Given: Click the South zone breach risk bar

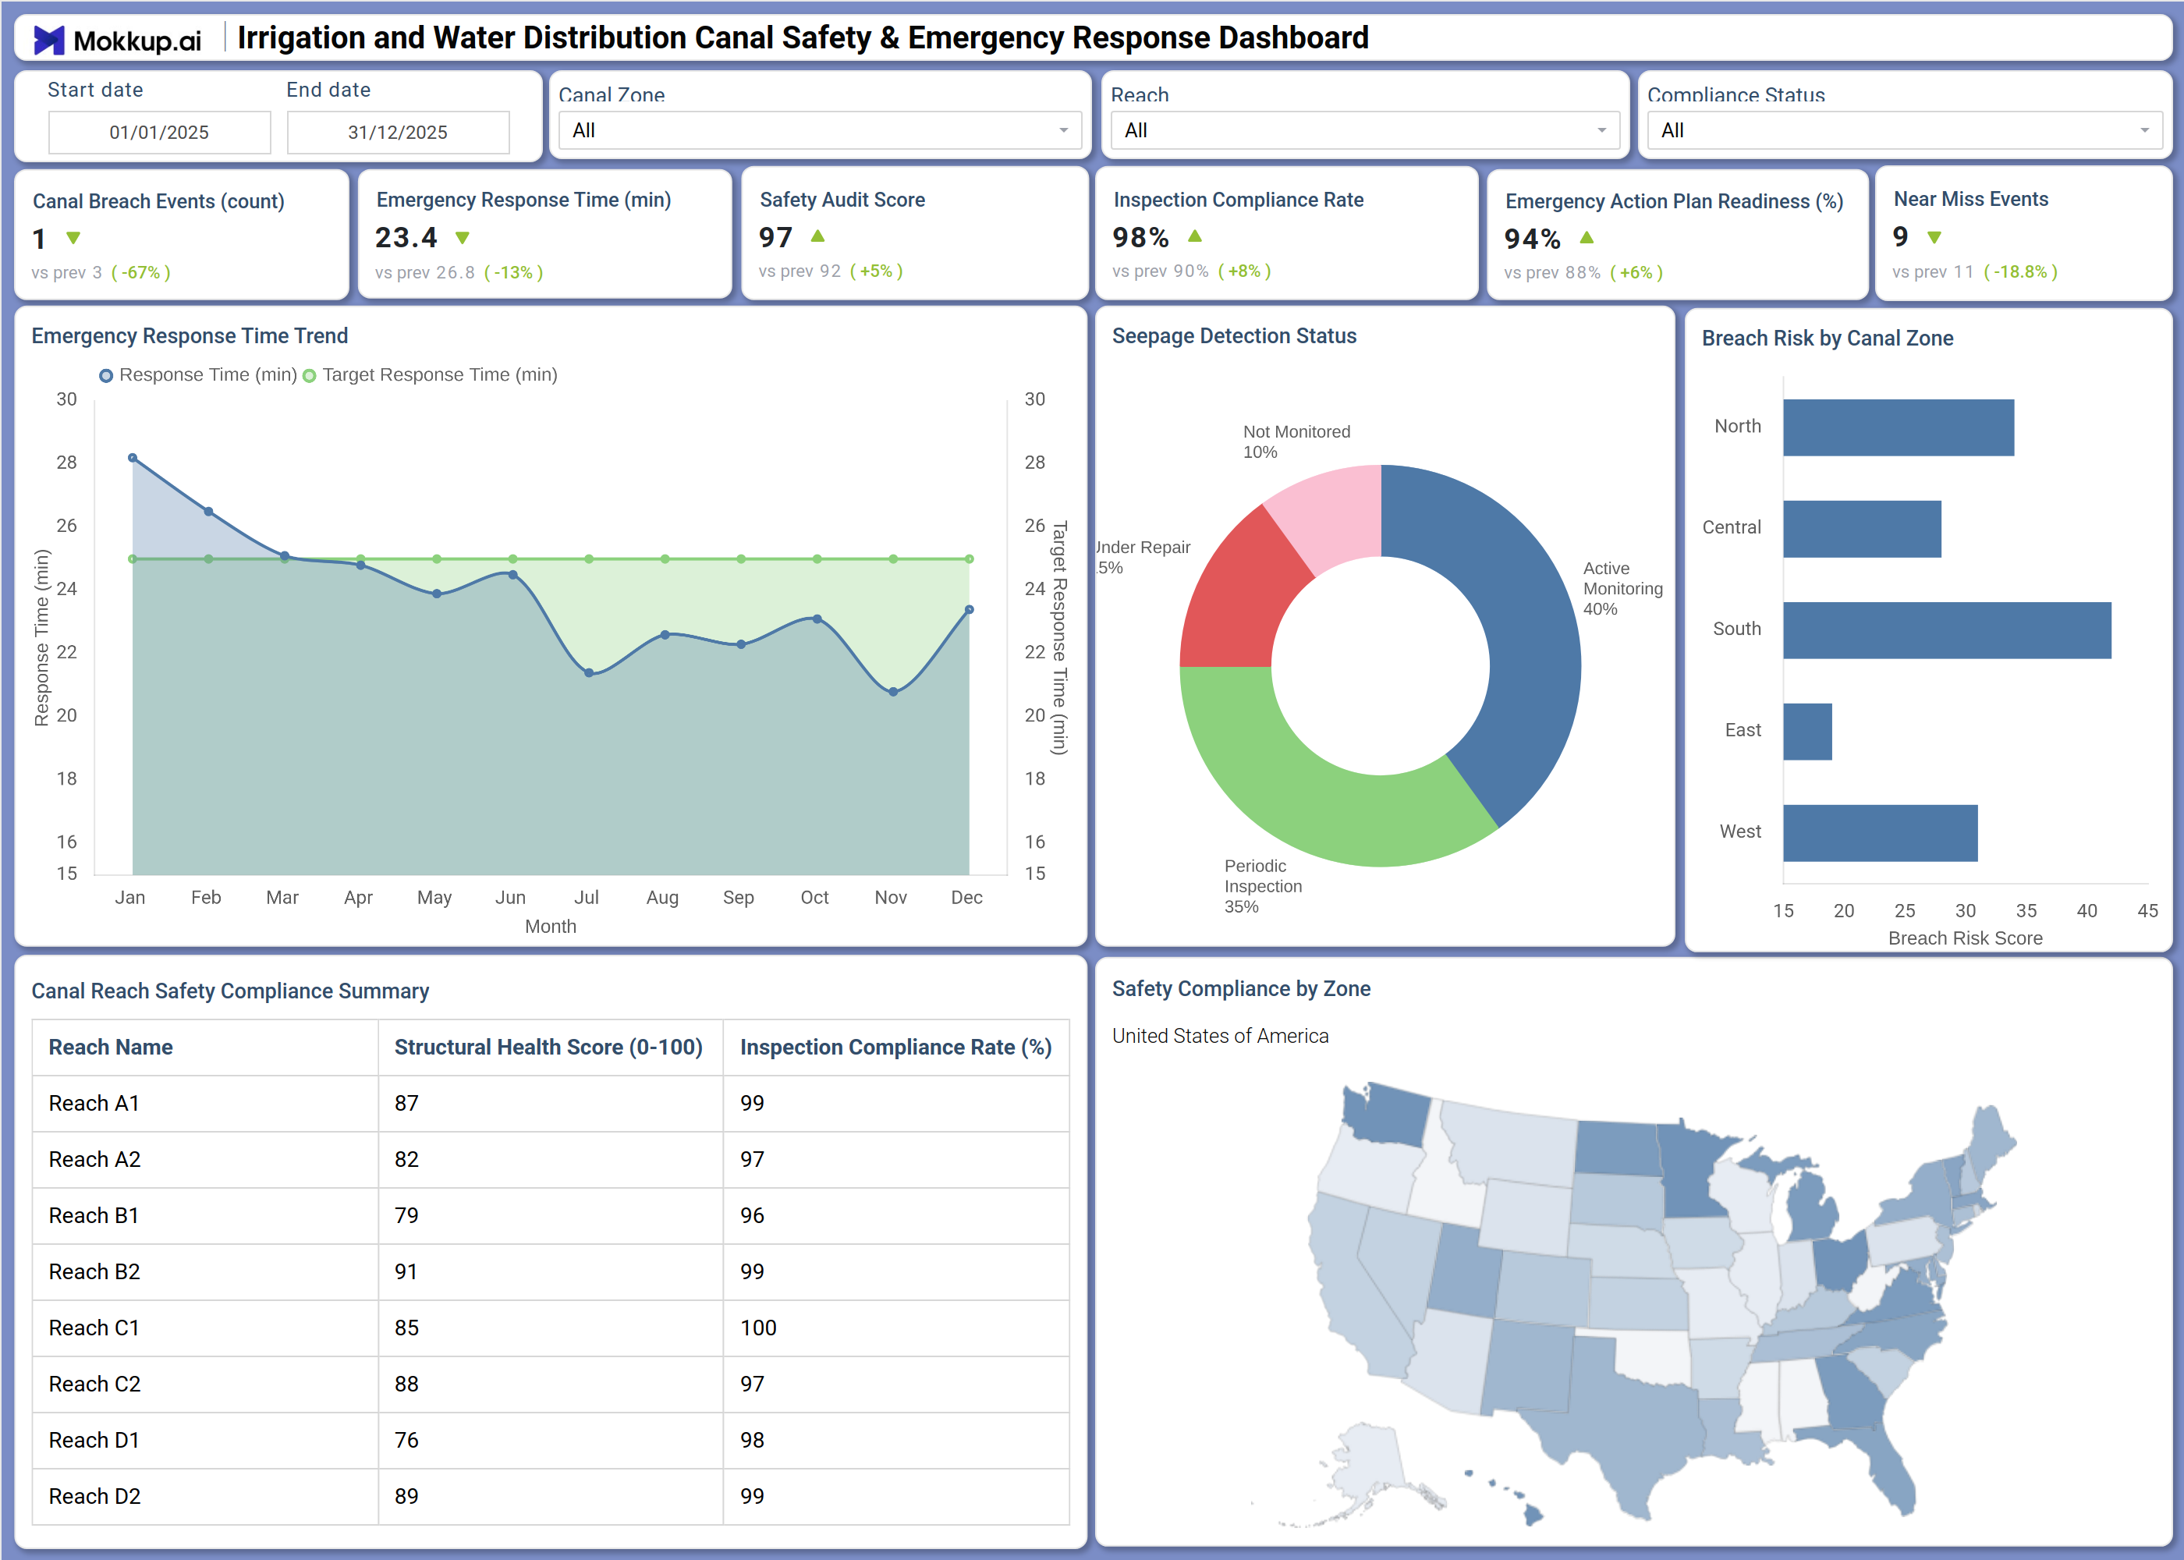Looking at the screenshot, I should [x=1947, y=630].
